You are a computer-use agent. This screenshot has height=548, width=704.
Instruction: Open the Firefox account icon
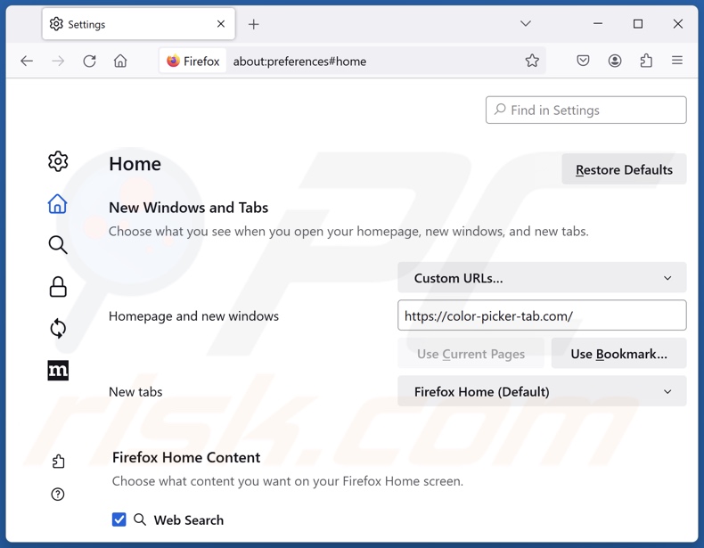click(615, 61)
